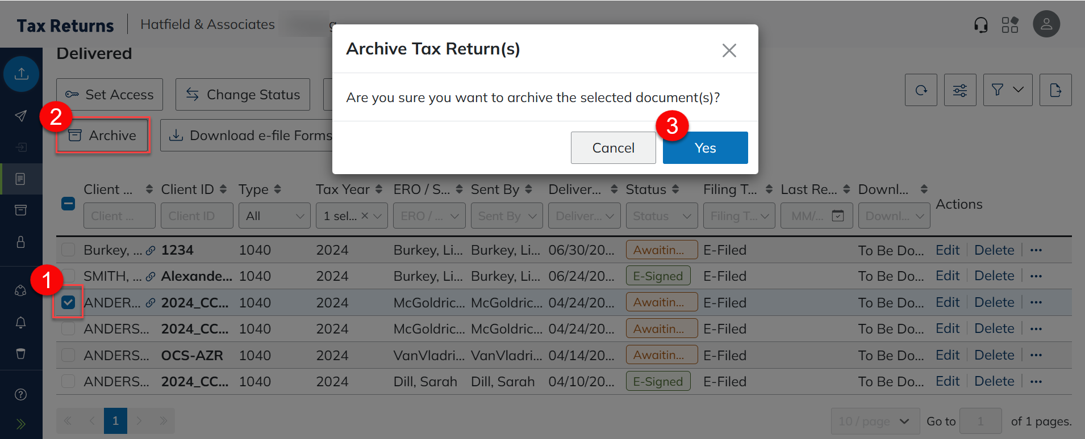
Task: Open the Type filter dropdown showing All
Action: (x=274, y=216)
